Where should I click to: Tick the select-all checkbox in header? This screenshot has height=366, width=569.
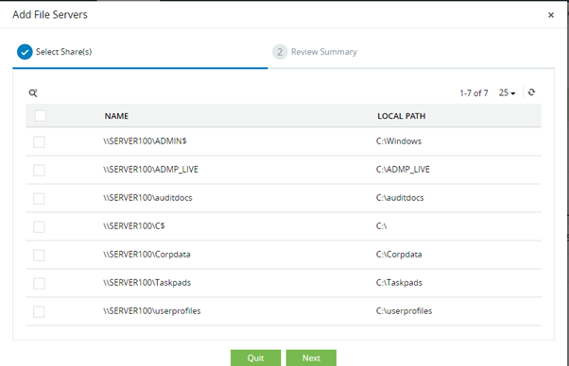40,116
